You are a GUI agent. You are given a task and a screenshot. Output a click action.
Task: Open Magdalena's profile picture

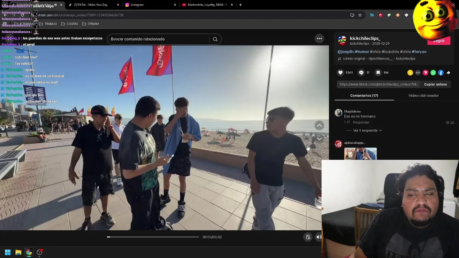tap(338, 113)
